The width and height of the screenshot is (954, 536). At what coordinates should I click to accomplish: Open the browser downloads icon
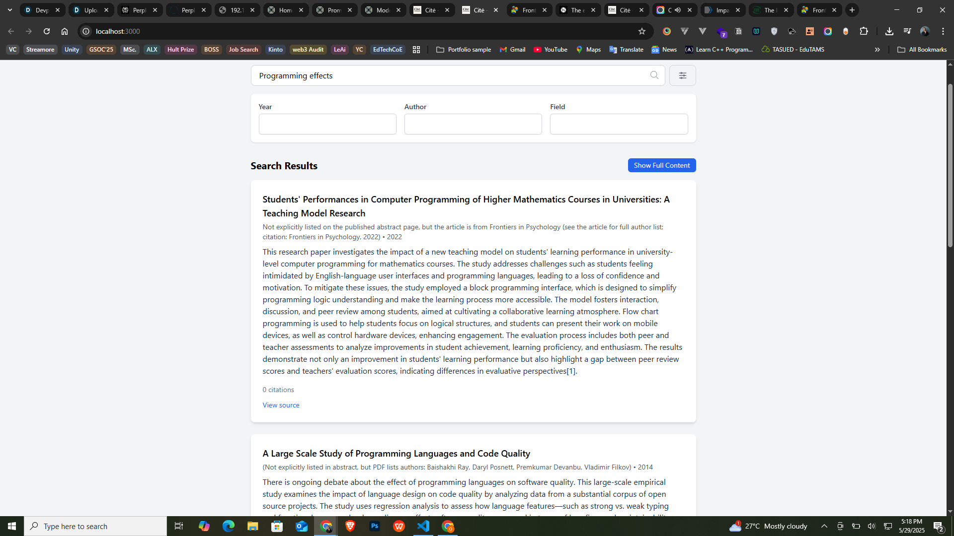tap(889, 31)
